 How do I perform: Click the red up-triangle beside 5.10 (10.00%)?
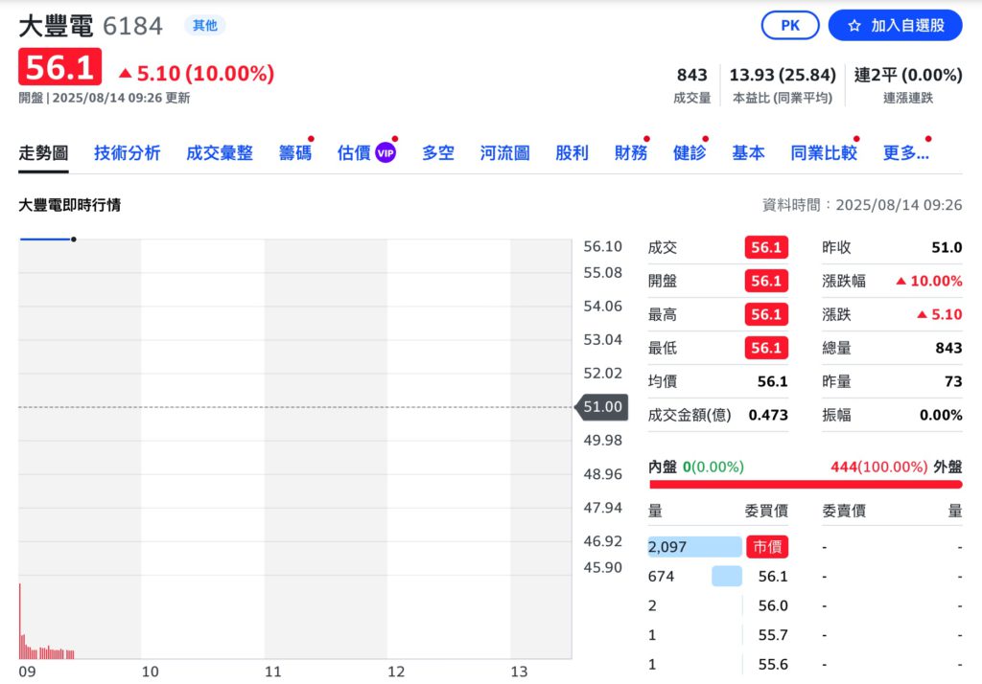[125, 73]
